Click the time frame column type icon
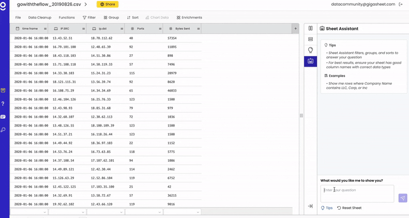 point(18,28)
